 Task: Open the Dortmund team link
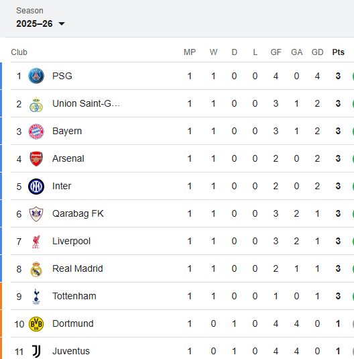pyautogui.click(x=73, y=323)
